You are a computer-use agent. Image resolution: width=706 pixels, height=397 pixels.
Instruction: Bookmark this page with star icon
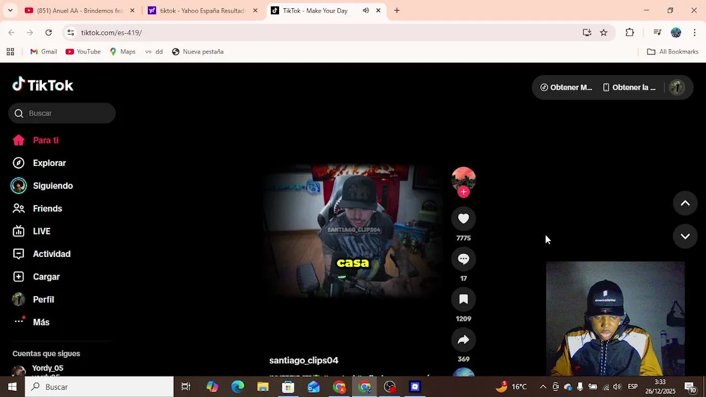pyautogui.click(x=603, y=33)
